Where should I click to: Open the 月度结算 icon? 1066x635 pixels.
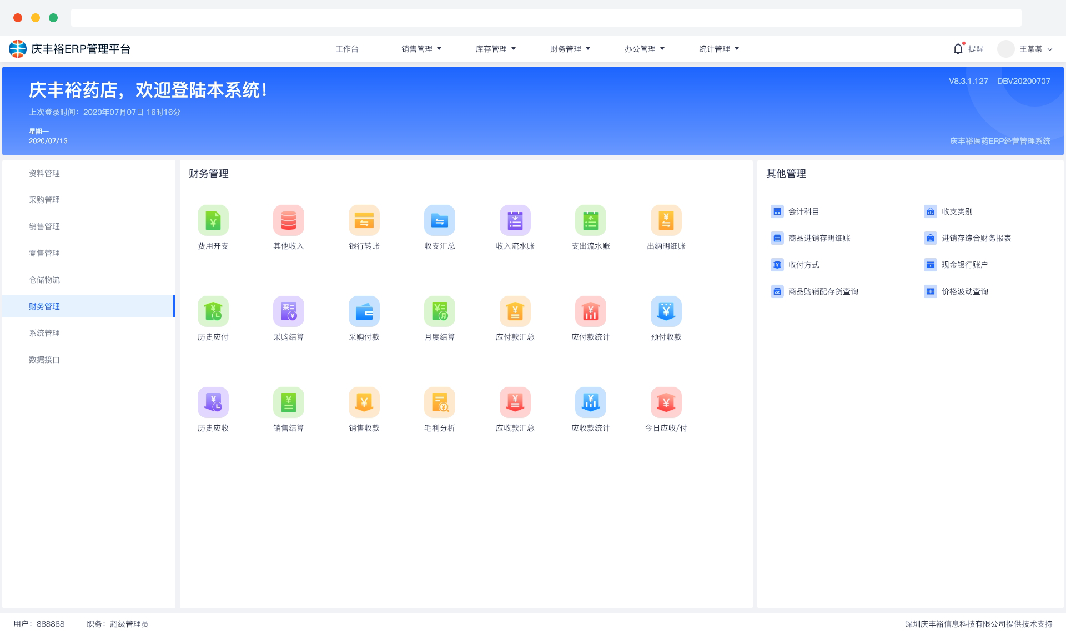[x=440, y=311]
